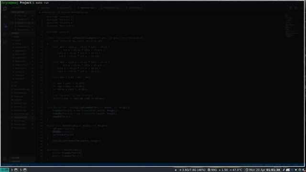The height and width of the screenshot is (172, 306).
Task: Switch to workspace 1 in bar
Action: (x=4, y=170)
